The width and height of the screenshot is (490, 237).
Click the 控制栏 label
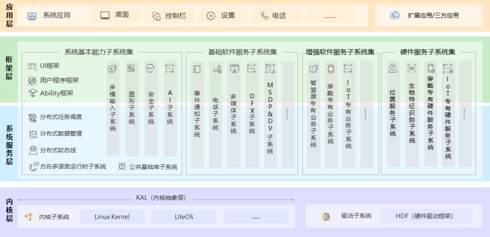coord(176,15)
